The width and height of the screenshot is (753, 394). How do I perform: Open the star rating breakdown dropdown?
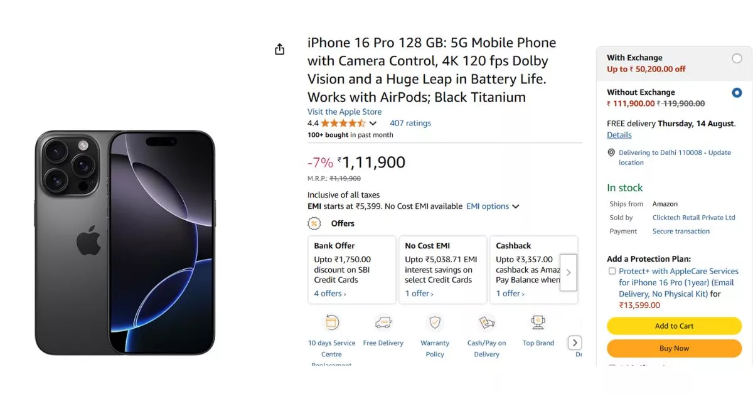pos(373,123)
